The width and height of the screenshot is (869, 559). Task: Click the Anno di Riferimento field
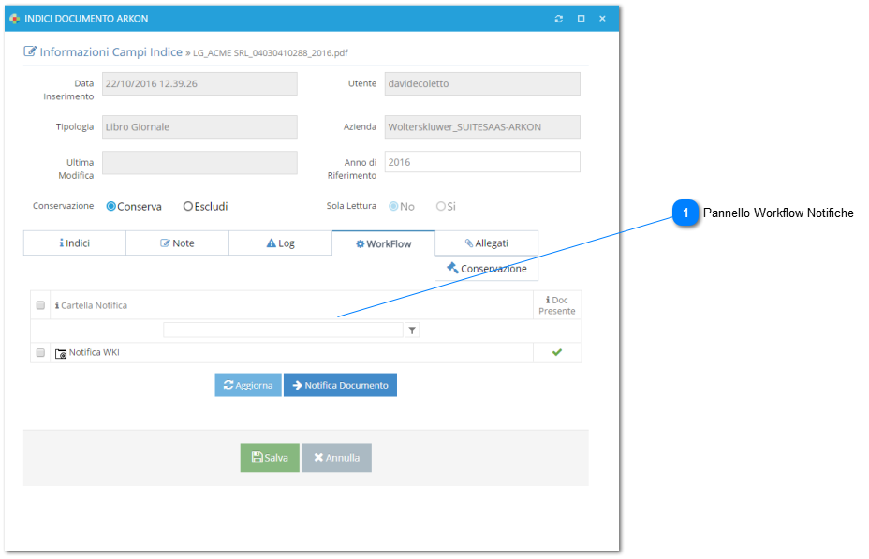pyautogui.click(x=482, y=162)
